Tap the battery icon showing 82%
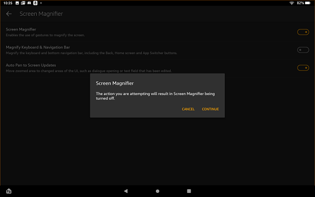This screenshot has width=315, height=197. 308,3
